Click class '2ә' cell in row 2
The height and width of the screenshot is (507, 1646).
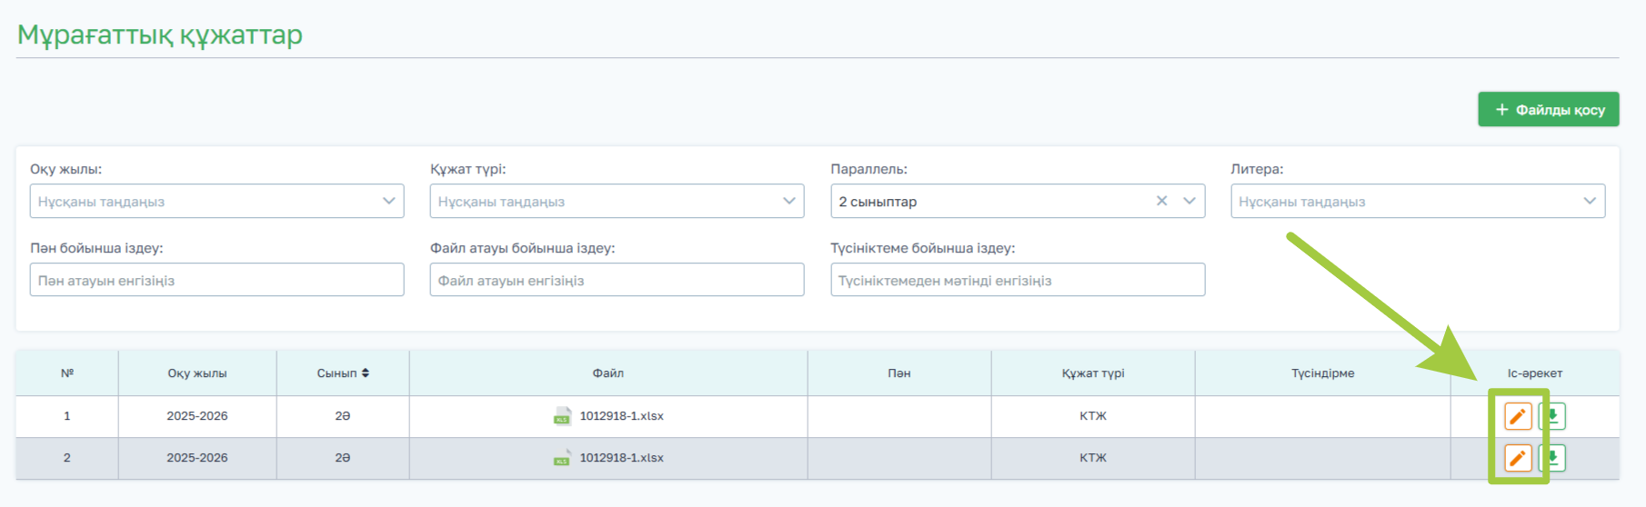click(x=343, y=458)
